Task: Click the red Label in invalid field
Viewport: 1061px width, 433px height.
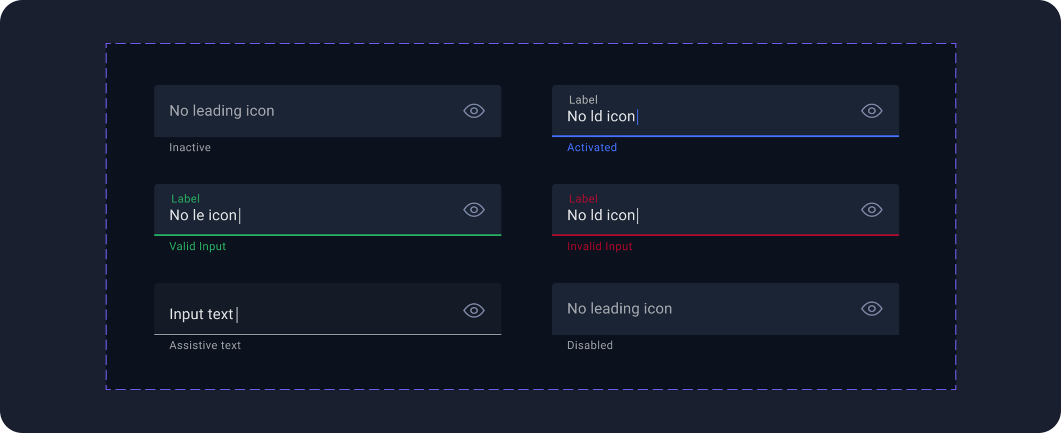Action: [583, 199]
